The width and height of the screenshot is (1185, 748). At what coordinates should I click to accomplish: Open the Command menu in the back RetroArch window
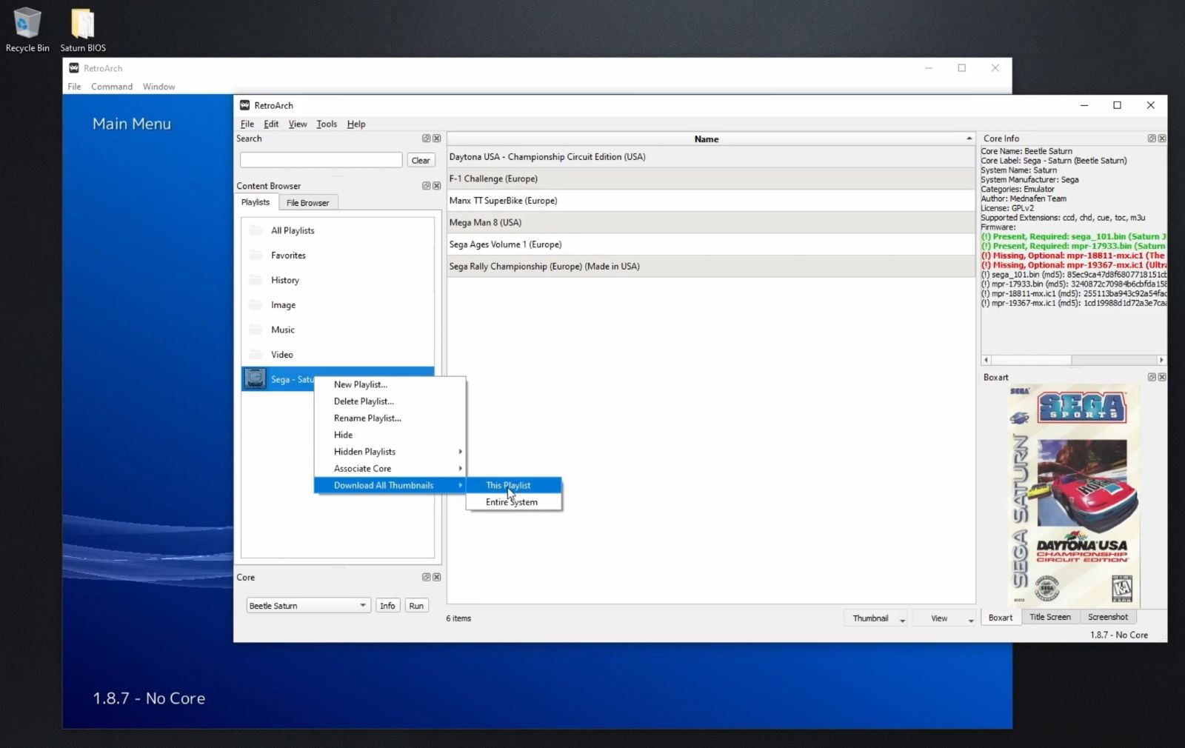(x=112, y=87)
